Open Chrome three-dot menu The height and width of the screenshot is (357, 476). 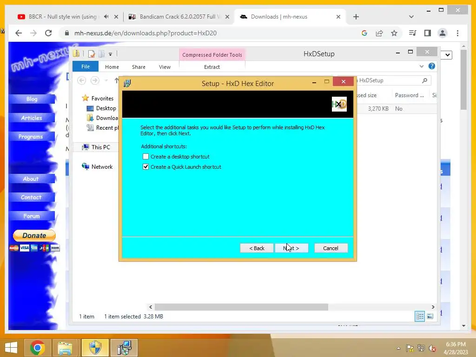pyautogui.click(x=457, y=33)
